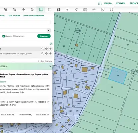138x133 pixels.
Task: Click parcel 4768 on the map
Action: pyautogui.click(x=70, y=80)
